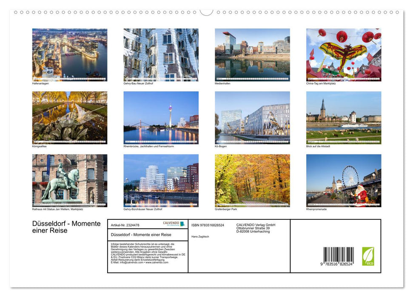Open the Grafenberger Park autumn photo
Viewport: 413px width, 297px height.
(x=252, y=181)
